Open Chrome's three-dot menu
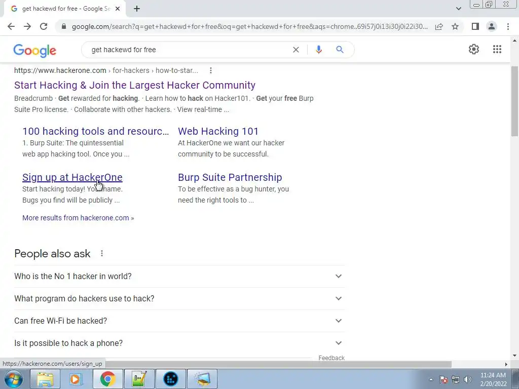Image resolution: width=519 pixels, height=389 pixels. 508,26
